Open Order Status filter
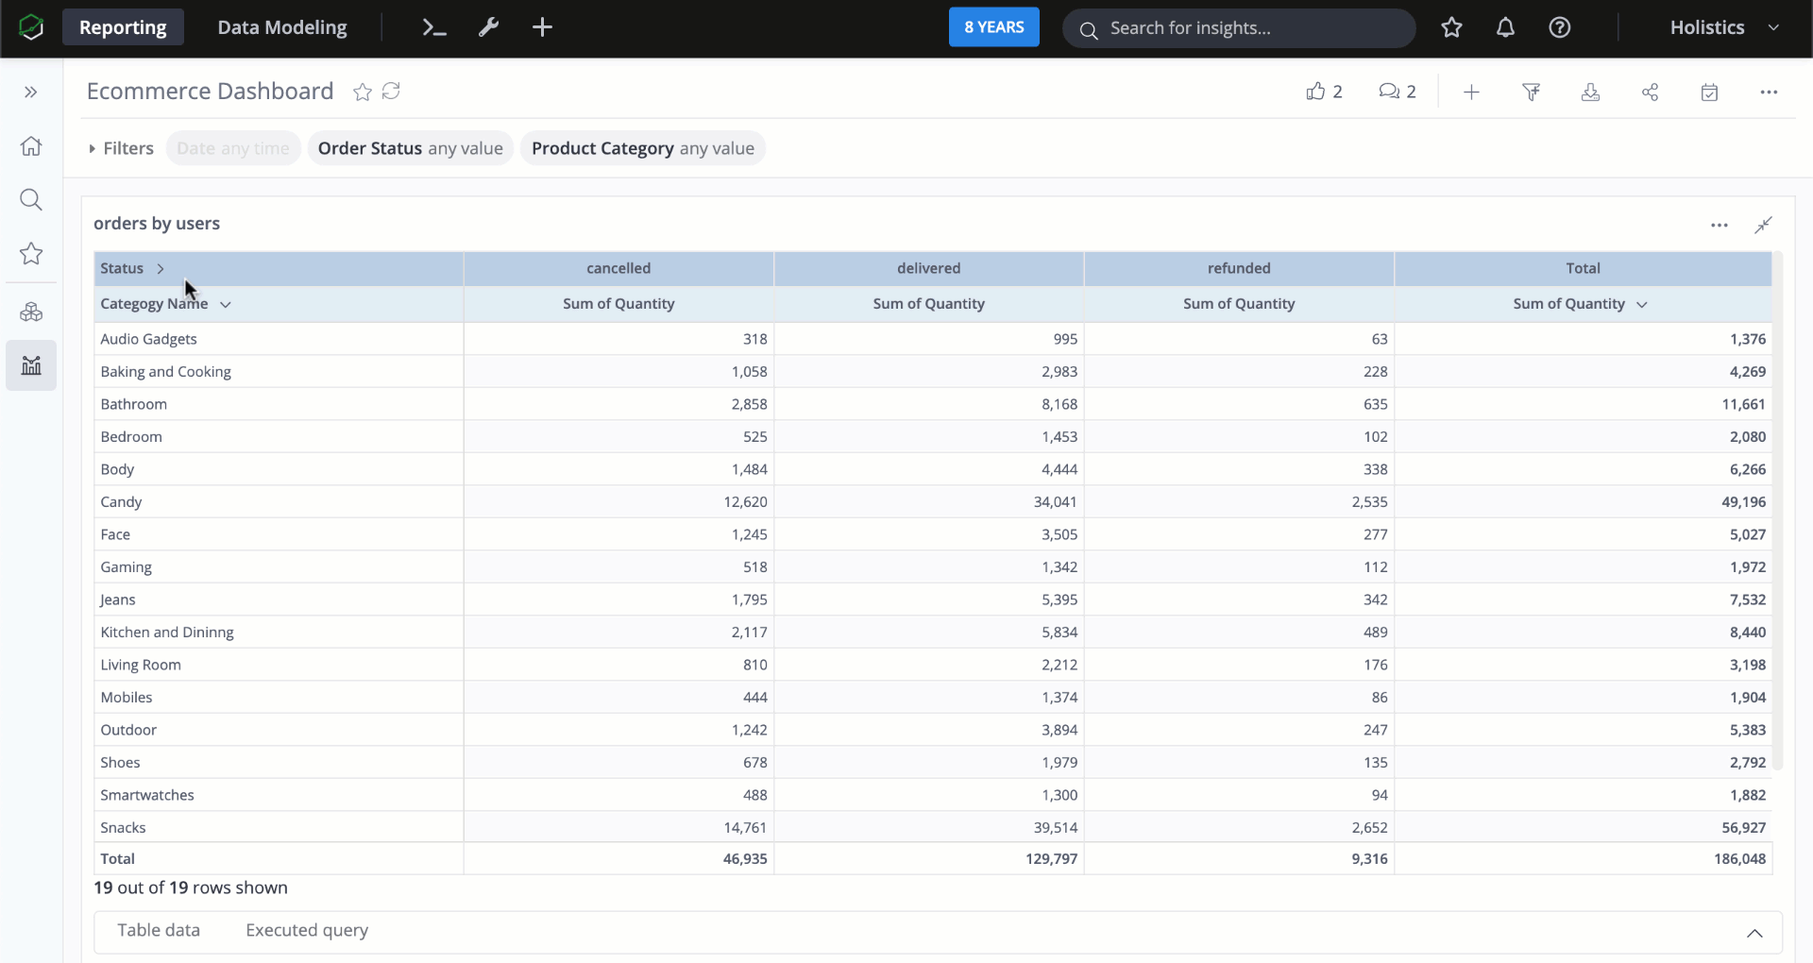This screenshot has width=1813, height=963. (x=410, y=148)
